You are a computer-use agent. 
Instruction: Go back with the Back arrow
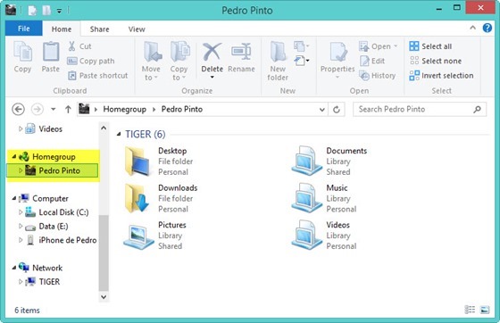tap(18, 109)
